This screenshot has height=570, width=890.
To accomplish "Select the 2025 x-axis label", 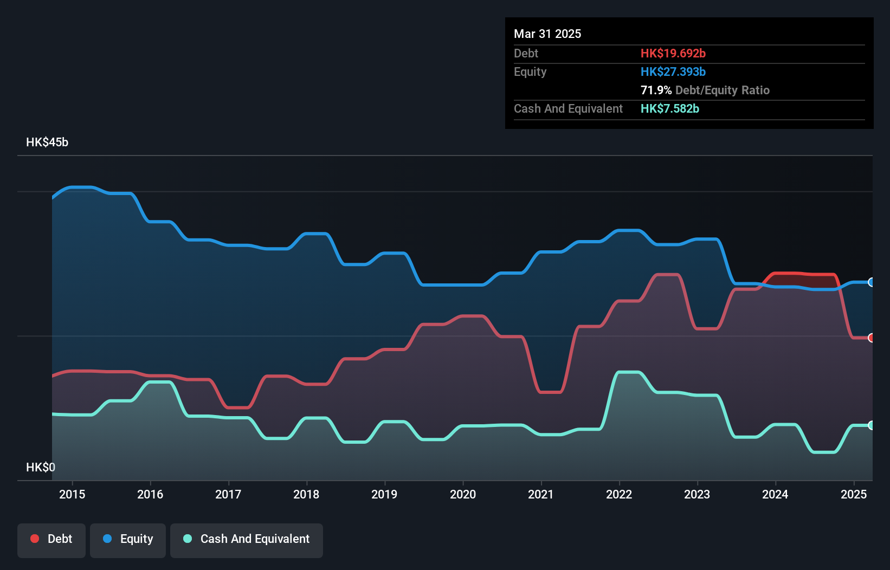I will click(854, 494).
